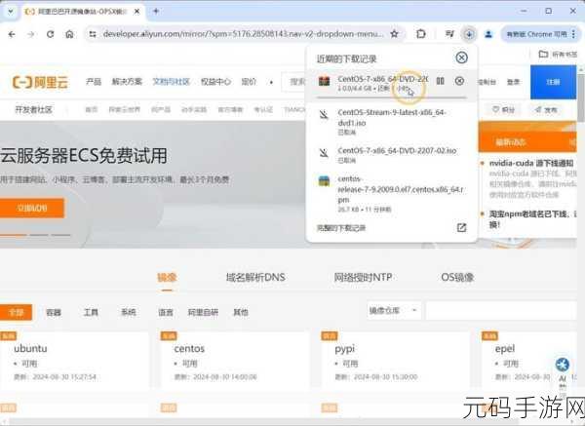Switch to 网络授时NTP tab
The height and width of the screenshot is (426, 585).
[363, 277]
